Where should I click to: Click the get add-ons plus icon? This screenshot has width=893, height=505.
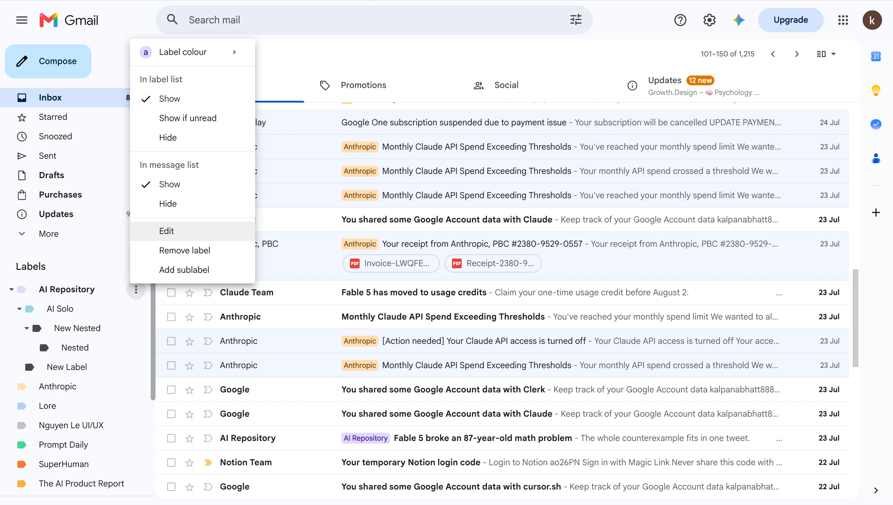pos(876,212)
